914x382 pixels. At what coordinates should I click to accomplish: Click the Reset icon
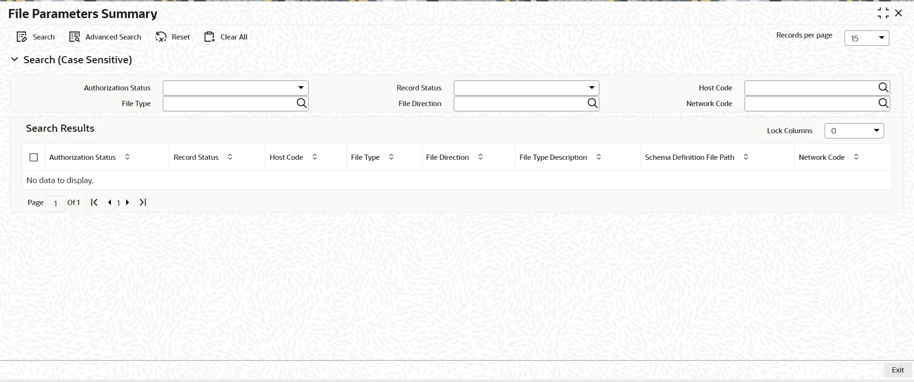tap(161, 37)
